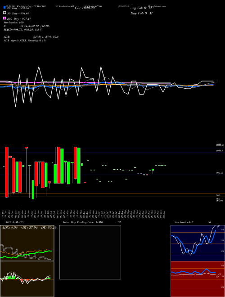225x297 pixels.
Task: Click inside the empty Intra Day Trading chart box
Action: [x=90, y=252]
